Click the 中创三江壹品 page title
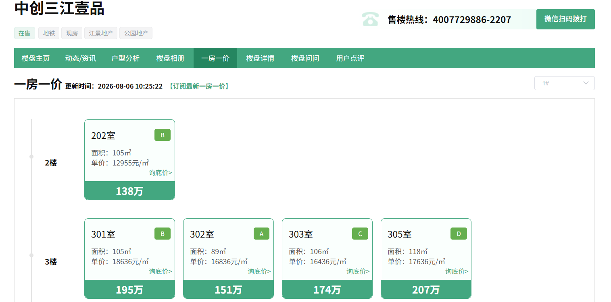611x302 pixels. tap(59, 8)
